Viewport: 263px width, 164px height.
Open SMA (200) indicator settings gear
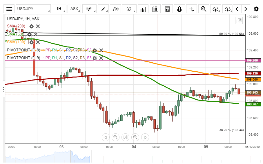(x=32, y=26)
